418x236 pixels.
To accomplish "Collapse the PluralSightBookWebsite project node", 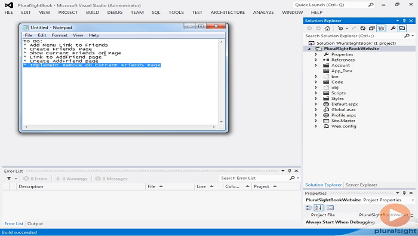I will tap(309, 49).
